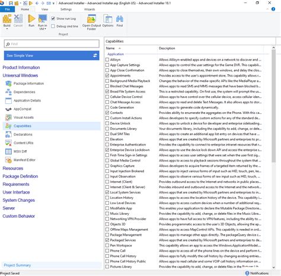
Task: Uncheck Enterprise Device Lockdown
Action: tap(107, 150)
